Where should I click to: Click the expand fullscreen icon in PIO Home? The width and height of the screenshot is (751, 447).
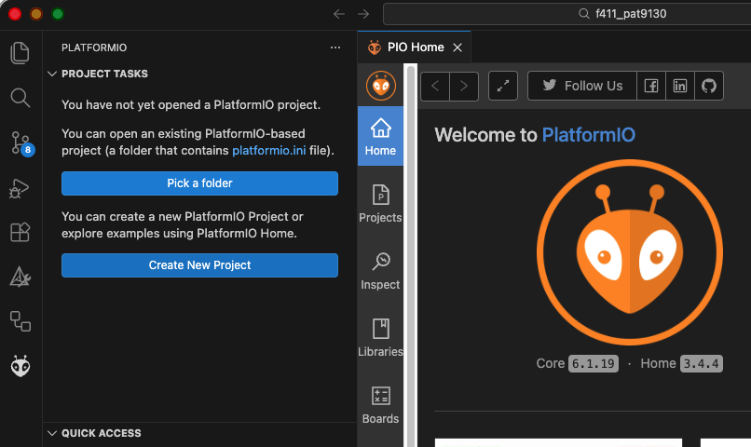tap(503, 86)
